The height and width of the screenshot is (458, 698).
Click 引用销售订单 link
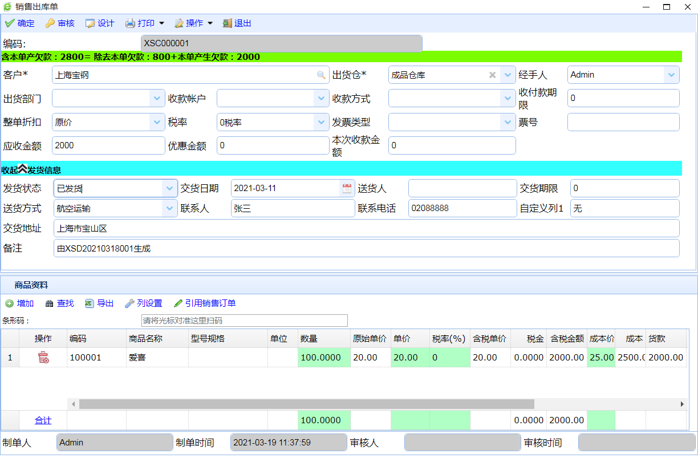click(x=210, y=303)
